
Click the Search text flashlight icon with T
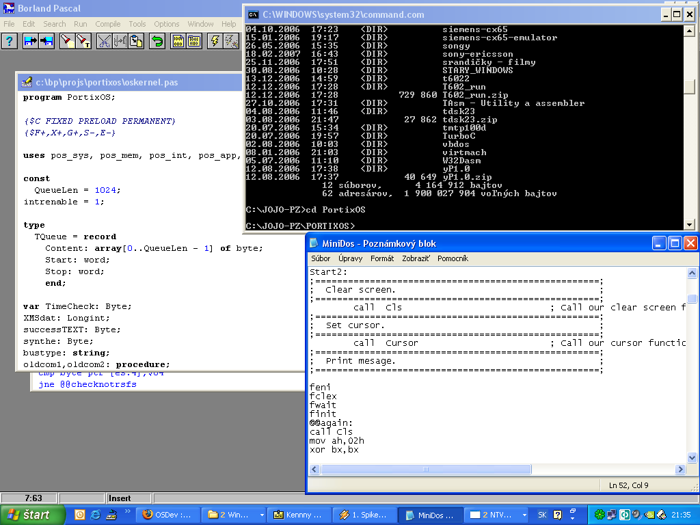click(x=84, y=41)
